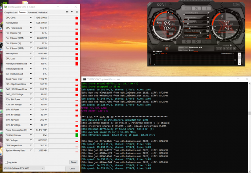Screen dimensions: 251x173
Task: Click GPU-Z screenshot camera icon
Action: coord(67,12)
